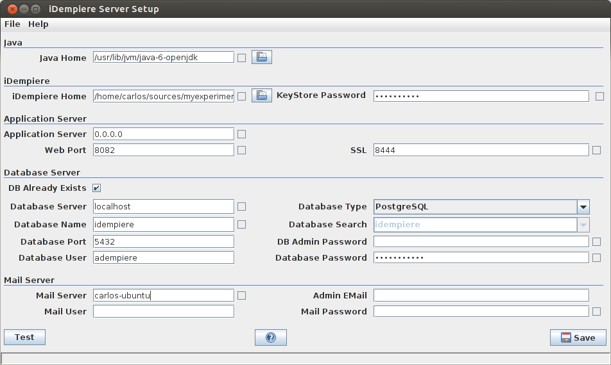Open the help question mark button
Screen dimensions: 611x365
[x=271, y=337]
